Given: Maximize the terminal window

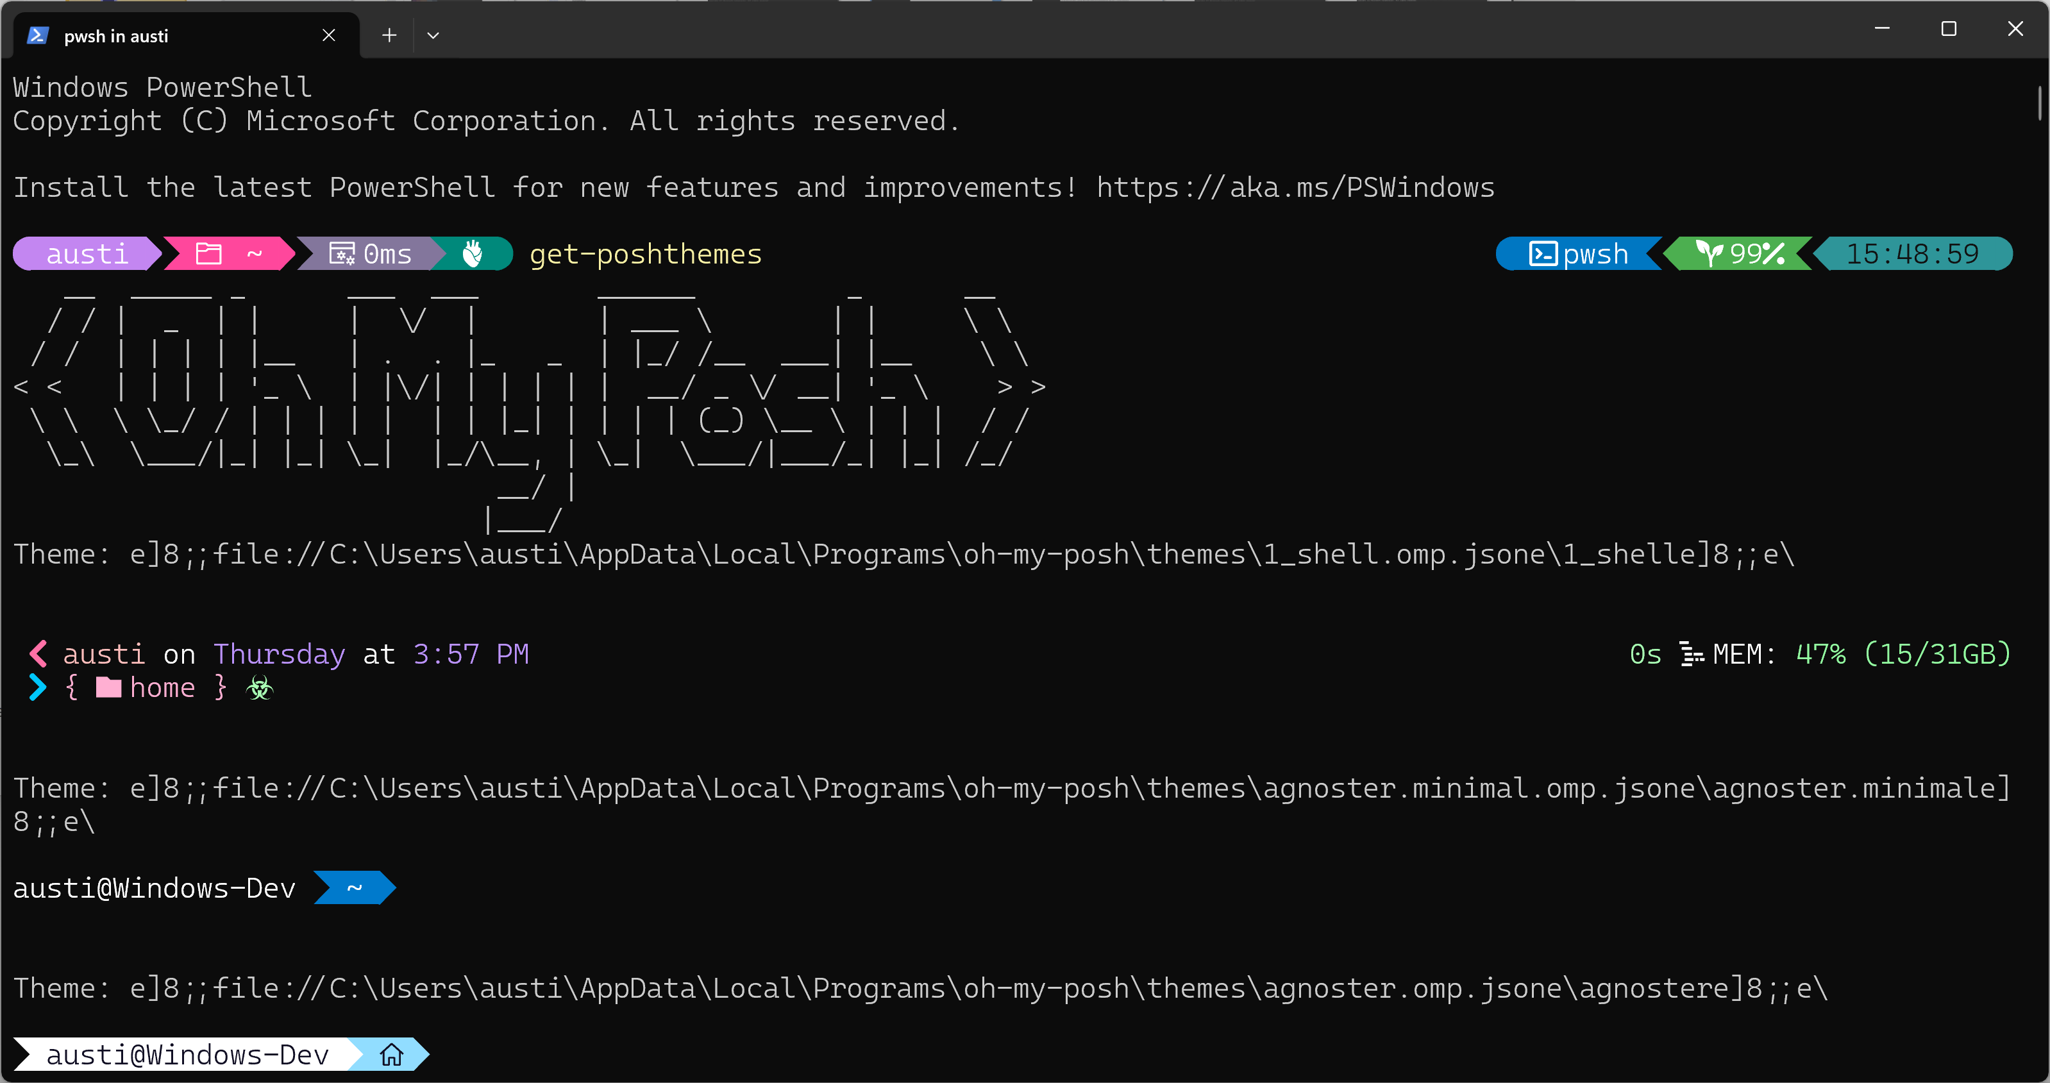Looking at the screenshot, I should click(x=1948, y=29).
